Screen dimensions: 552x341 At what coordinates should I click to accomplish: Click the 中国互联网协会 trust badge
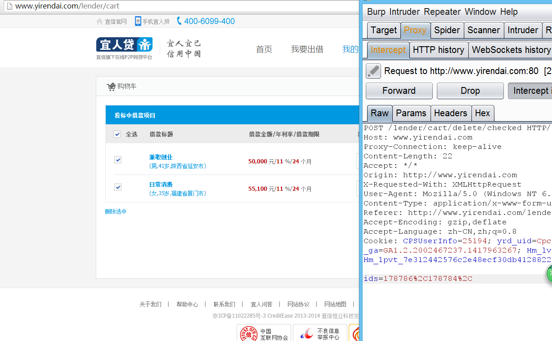point(264,334)
